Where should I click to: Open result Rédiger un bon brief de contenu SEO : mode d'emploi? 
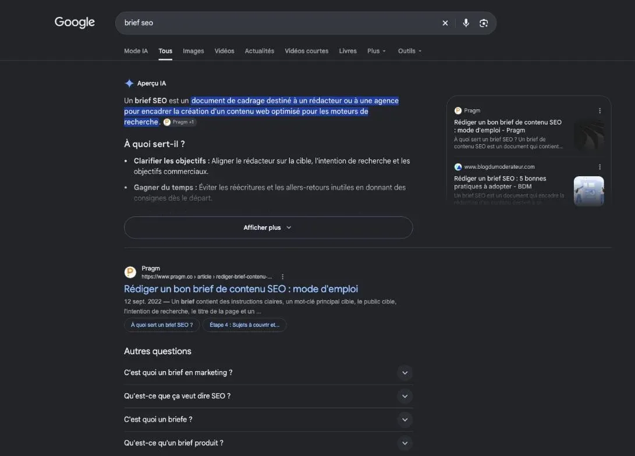point(241,289)
